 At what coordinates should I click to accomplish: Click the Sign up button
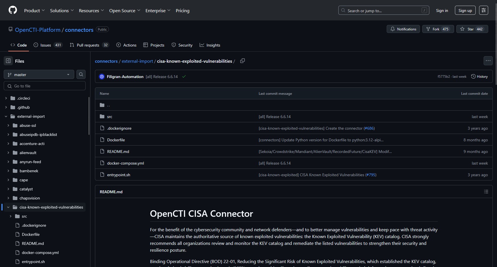click(465, 10)
